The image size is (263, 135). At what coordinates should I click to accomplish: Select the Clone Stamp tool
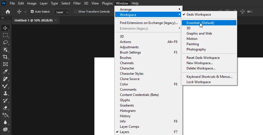[x=5, y=93]
